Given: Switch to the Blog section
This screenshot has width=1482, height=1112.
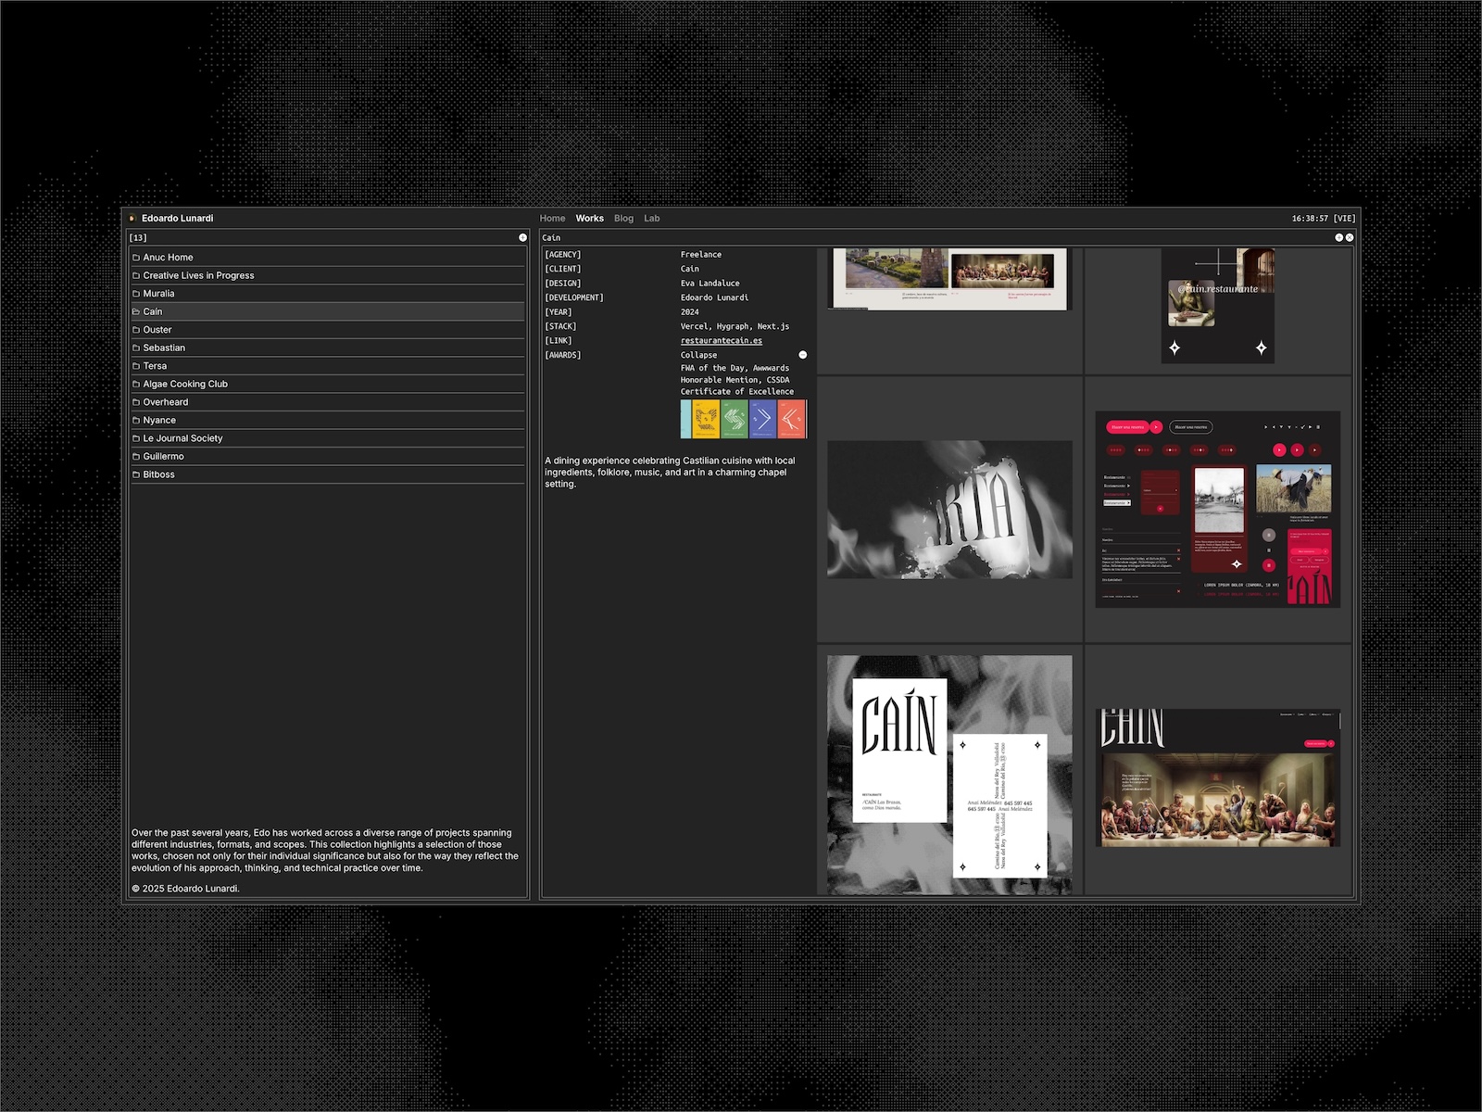Looking at the screenshot, I should [623, 219].
